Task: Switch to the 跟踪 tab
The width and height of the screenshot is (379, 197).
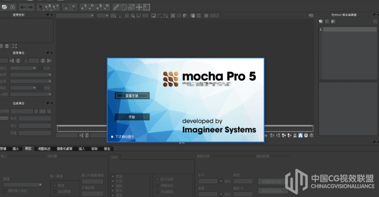Action: 29,148
